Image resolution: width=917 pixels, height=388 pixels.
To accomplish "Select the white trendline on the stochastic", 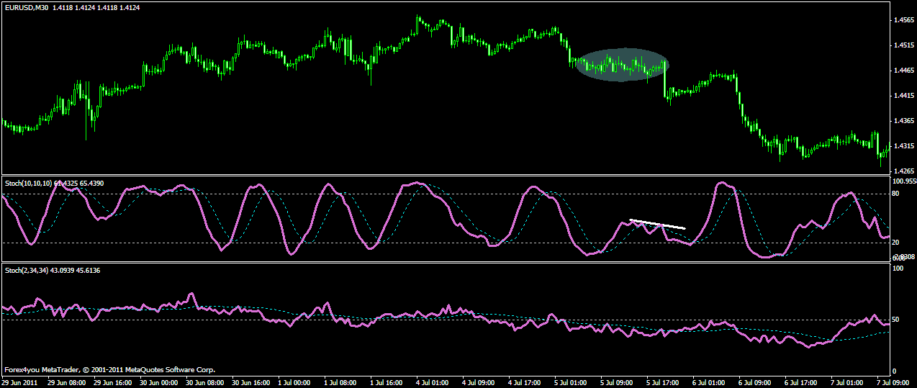I will pos(657,224).
